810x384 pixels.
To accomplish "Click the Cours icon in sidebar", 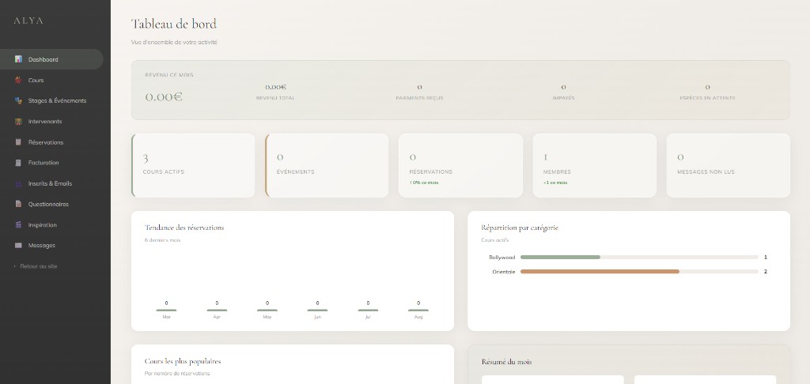I will click(19, 80).
